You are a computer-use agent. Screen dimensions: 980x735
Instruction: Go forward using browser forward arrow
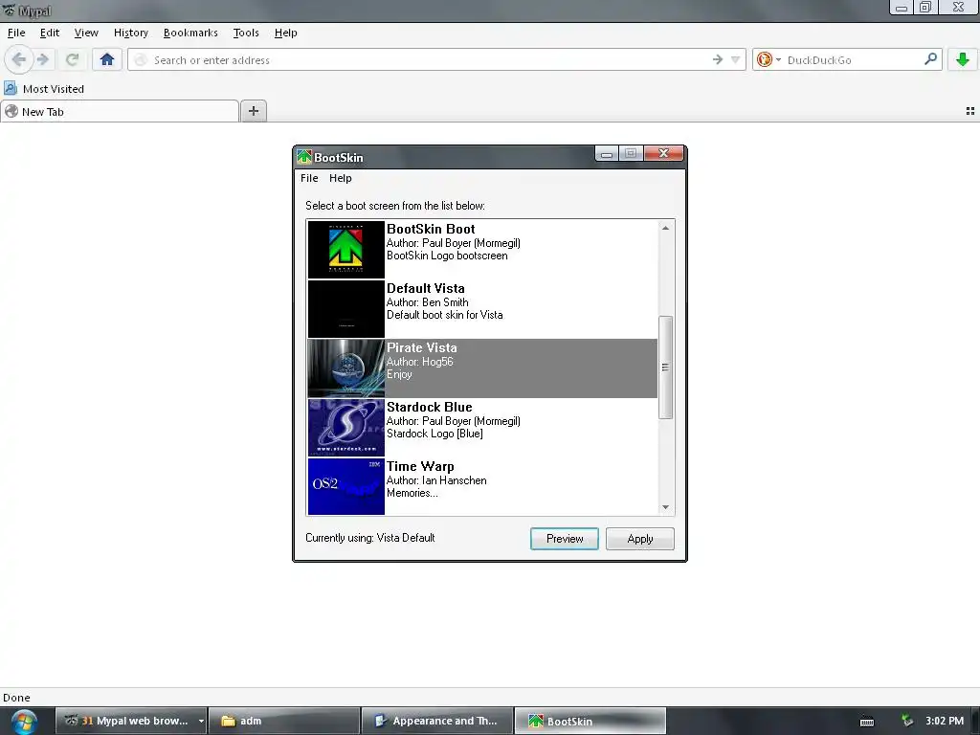point(42,60)
